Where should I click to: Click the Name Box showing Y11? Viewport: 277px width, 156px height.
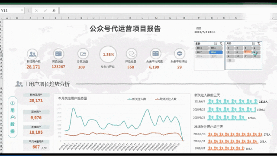[10, 10]
